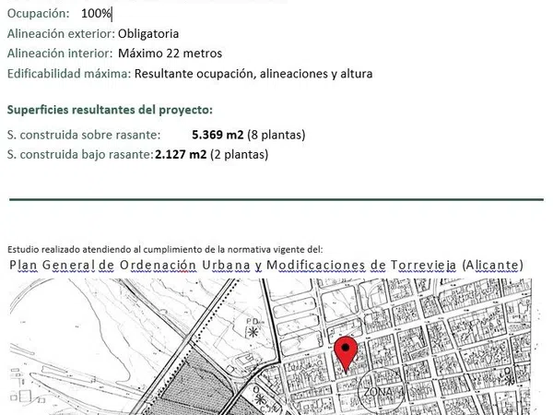
Task: Click the 'Superficies resultantes del proyecto' heading
Action: tap(110, 110)
